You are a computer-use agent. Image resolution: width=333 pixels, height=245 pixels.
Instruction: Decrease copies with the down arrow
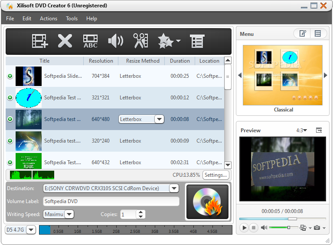coord(140,216)
